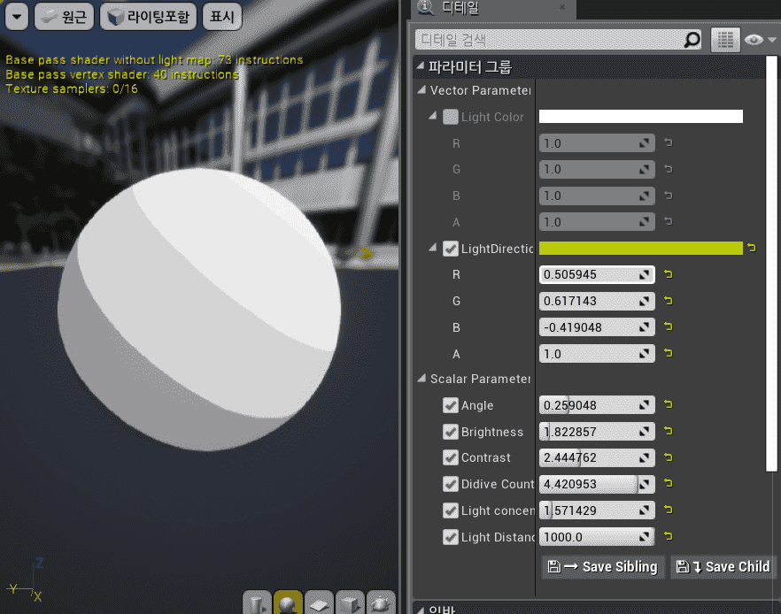Select the sphere preview mesh icon
Image resolution: width=781 pixels, height=614 pixels.
288,603
